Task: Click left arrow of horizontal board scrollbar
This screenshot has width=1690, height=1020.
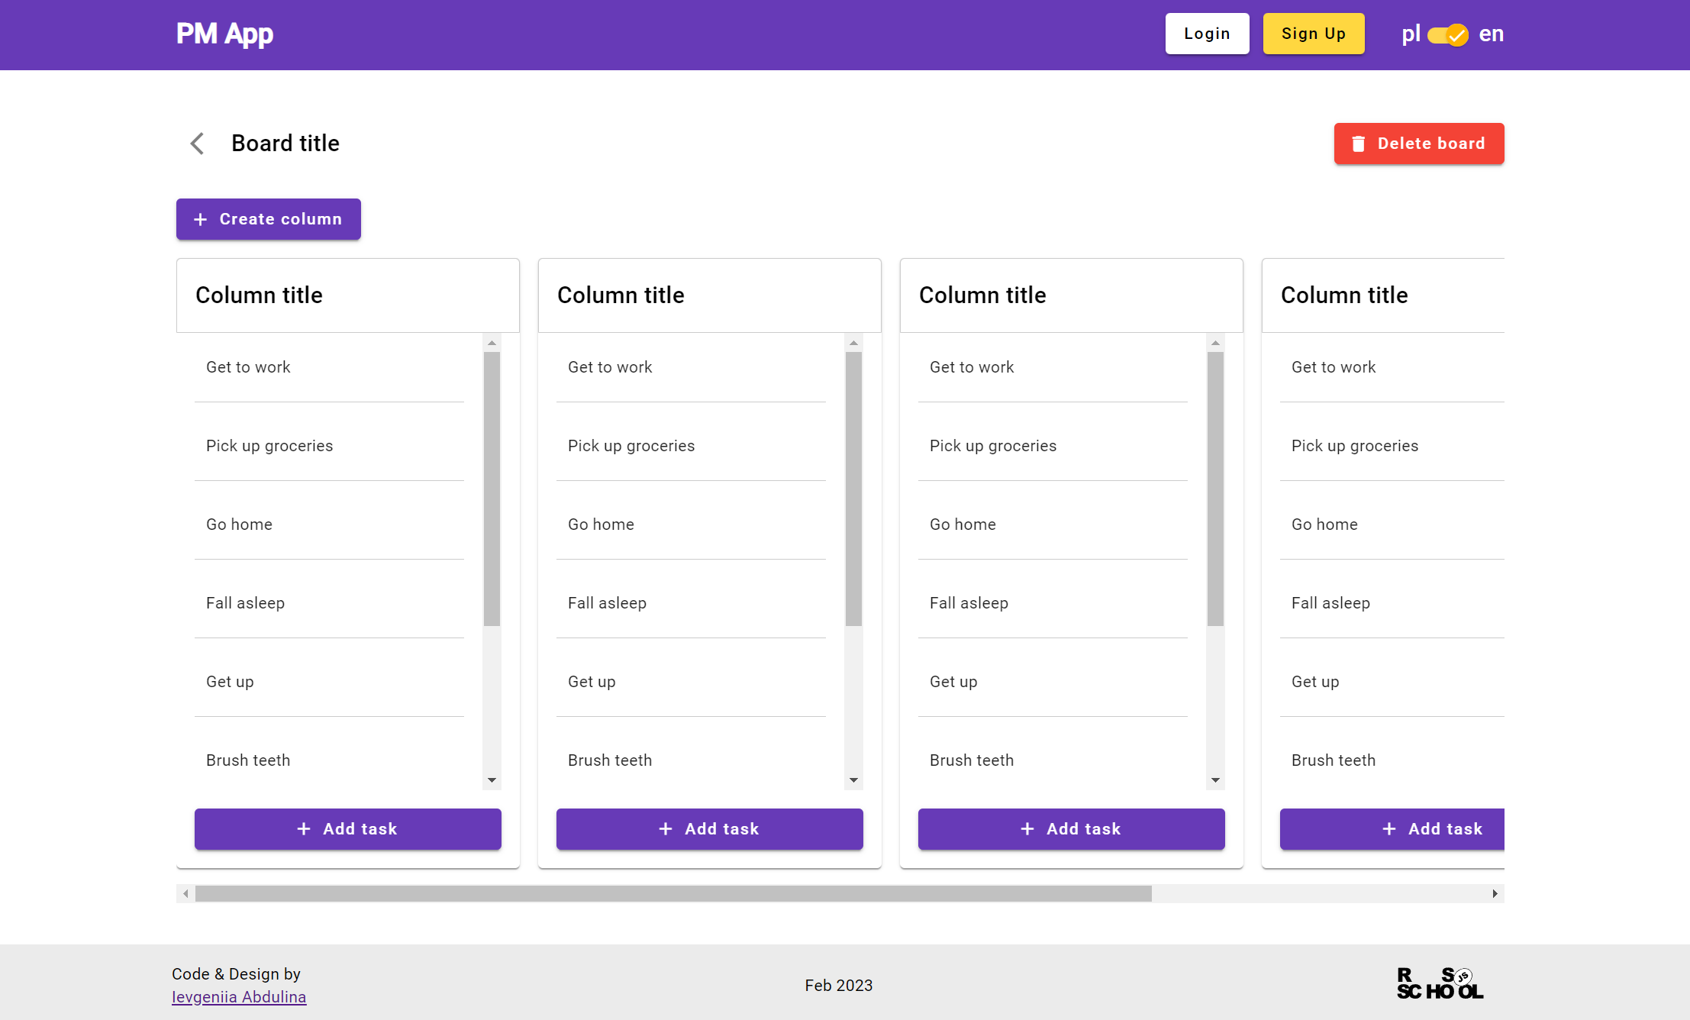Action: point(185,893)
